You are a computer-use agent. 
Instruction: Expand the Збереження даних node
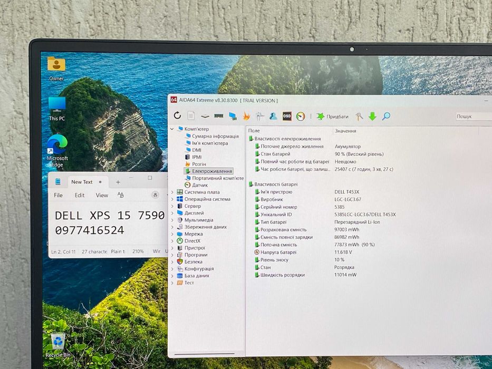tap(172, 227)
